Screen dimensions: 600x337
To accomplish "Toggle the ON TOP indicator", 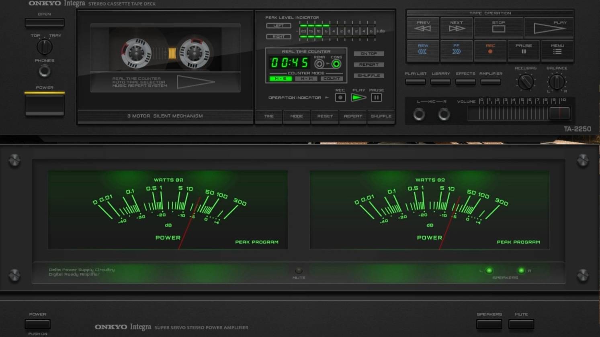I will point(369,54).
